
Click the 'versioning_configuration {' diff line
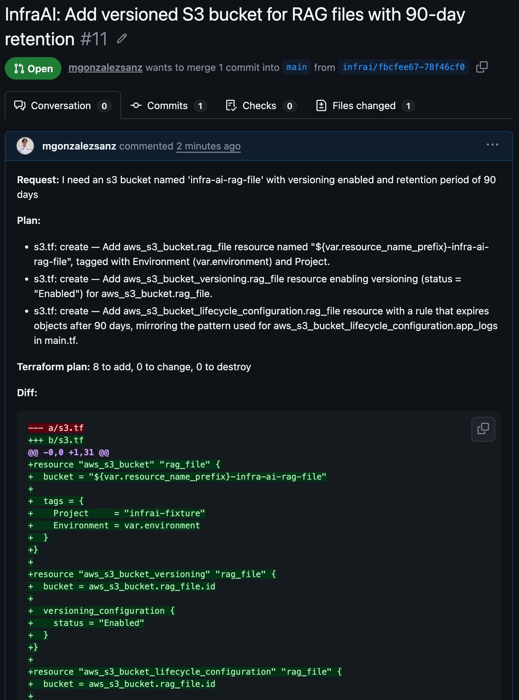pyautogui.click(x=101, y=611)
